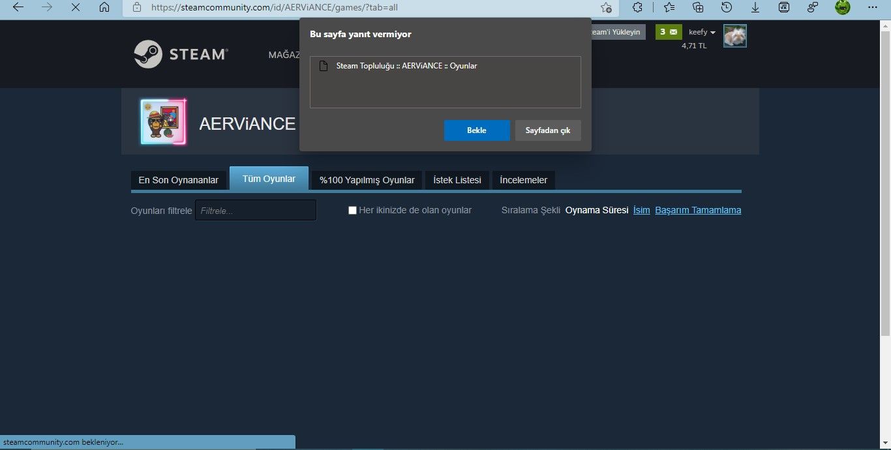The image size is (891, 450).
Task: Click the page vertical scrollbar up arrow
Action: pyautogui.click(x=886, y=26)
